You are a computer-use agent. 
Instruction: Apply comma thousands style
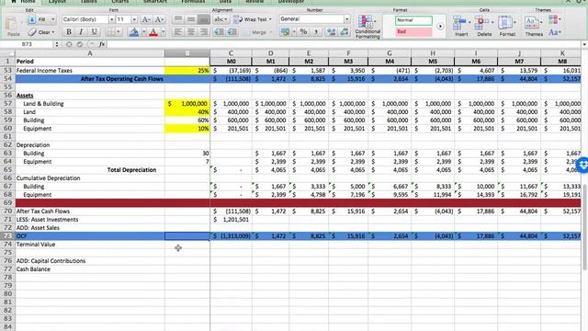pos(316,32)
